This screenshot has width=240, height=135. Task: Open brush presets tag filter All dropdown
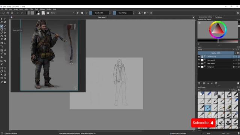tap(214, 90)
